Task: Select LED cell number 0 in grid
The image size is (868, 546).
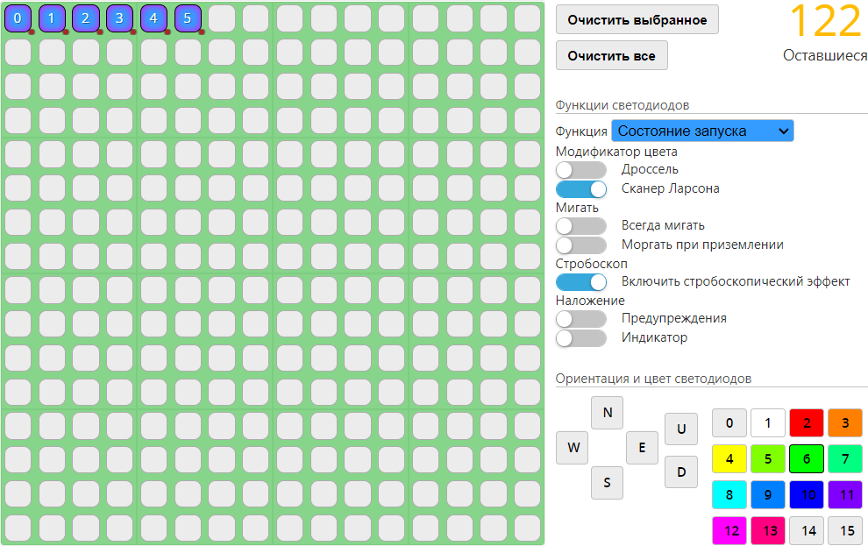Action: (18, 18)
